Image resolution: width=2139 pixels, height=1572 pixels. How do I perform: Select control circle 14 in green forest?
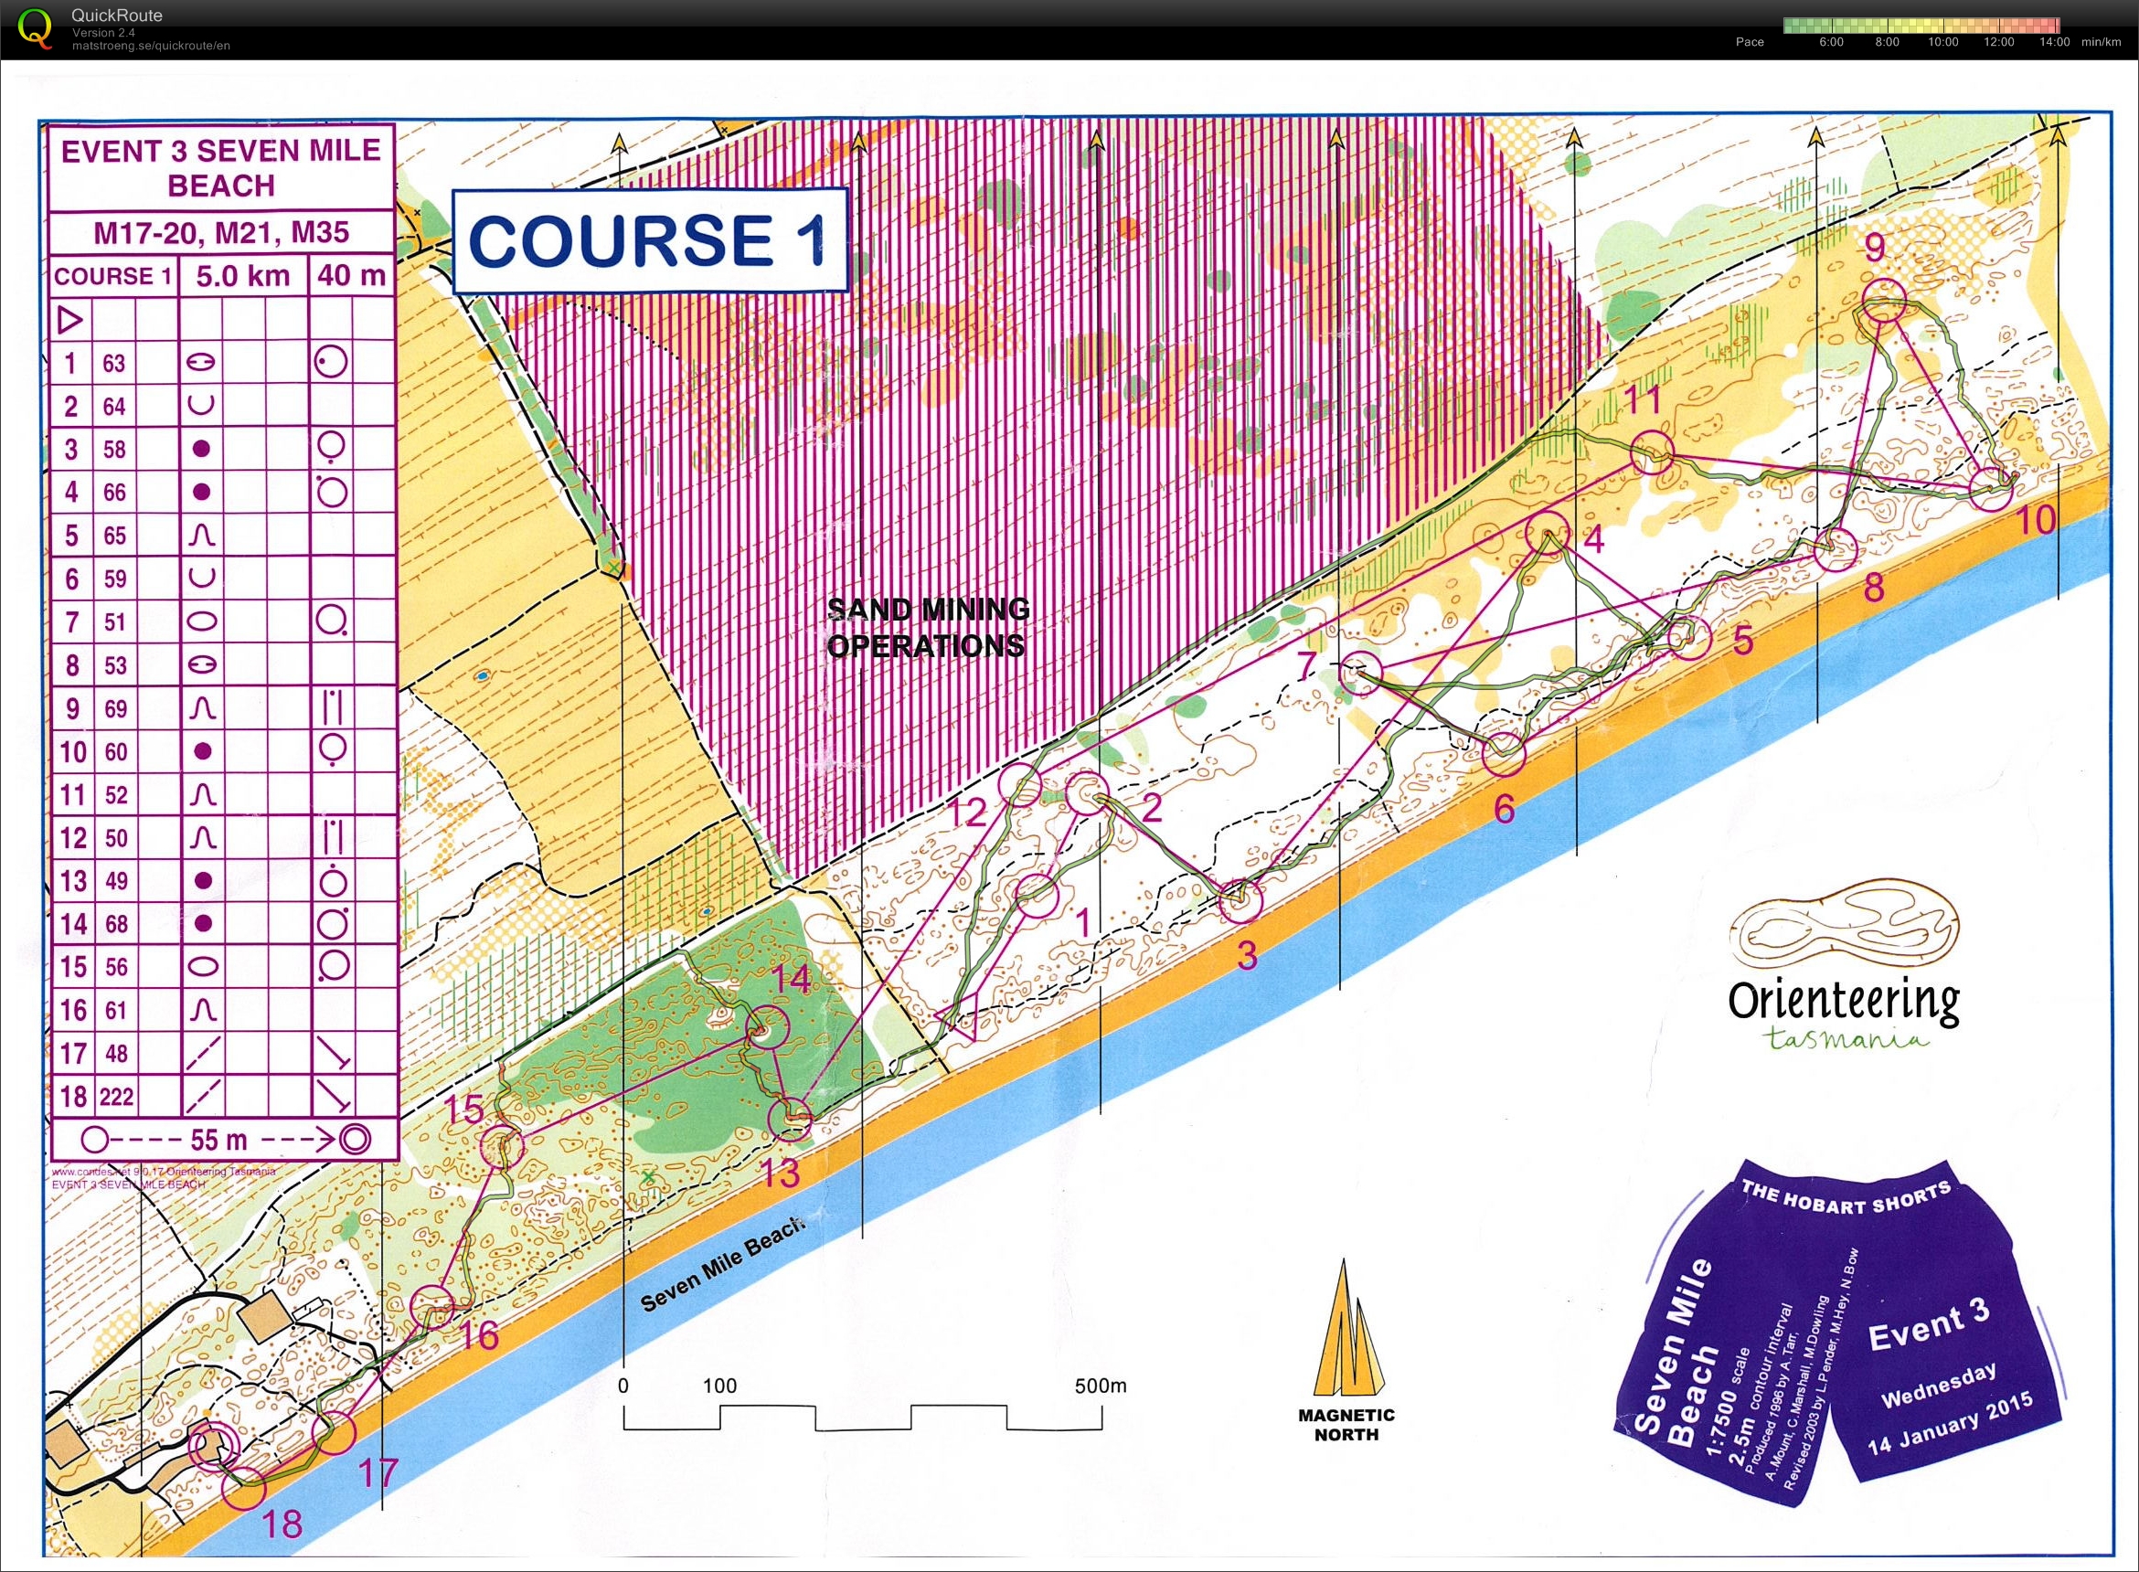point(769,1027)
